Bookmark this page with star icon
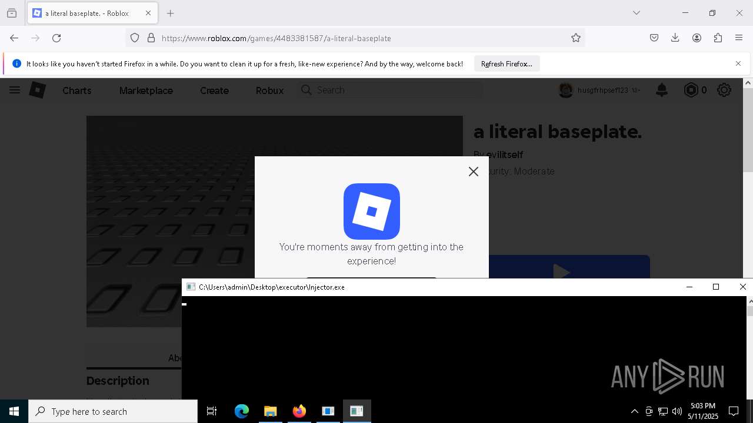Screen dimensions: 753x423 pos(576,38)
